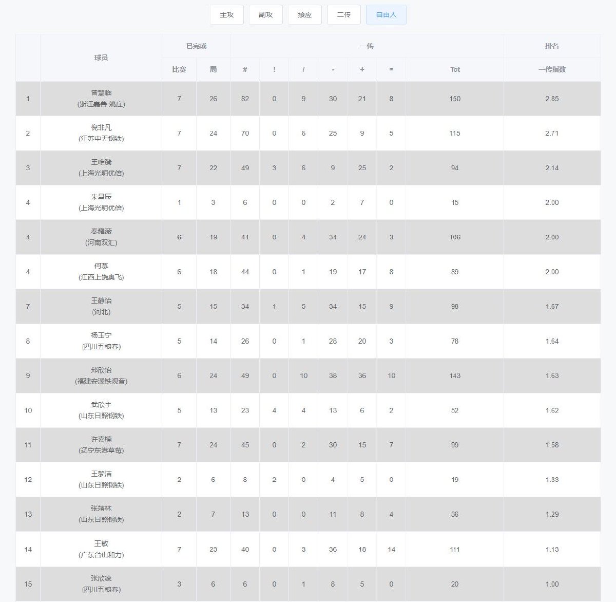Sort by the 一传指数 column header
Image resolution: width=616 pixels, height=602 pixels.
click(551, 69)
